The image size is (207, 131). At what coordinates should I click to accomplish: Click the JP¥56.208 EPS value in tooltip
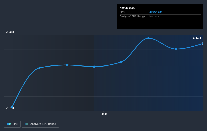[156, 12]
